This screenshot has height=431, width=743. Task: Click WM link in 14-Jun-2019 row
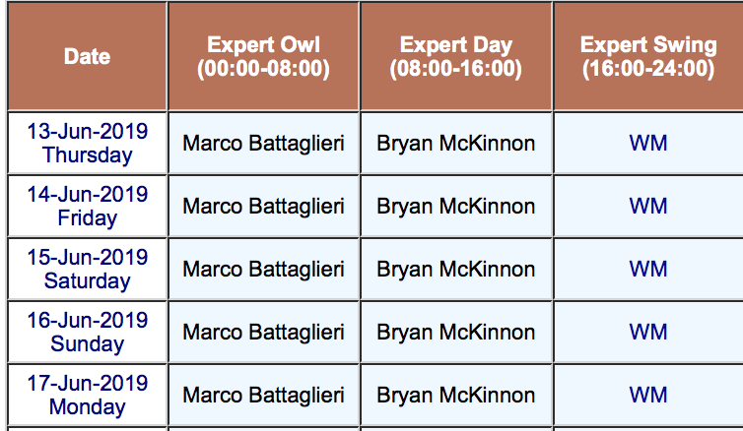point(648,206)
